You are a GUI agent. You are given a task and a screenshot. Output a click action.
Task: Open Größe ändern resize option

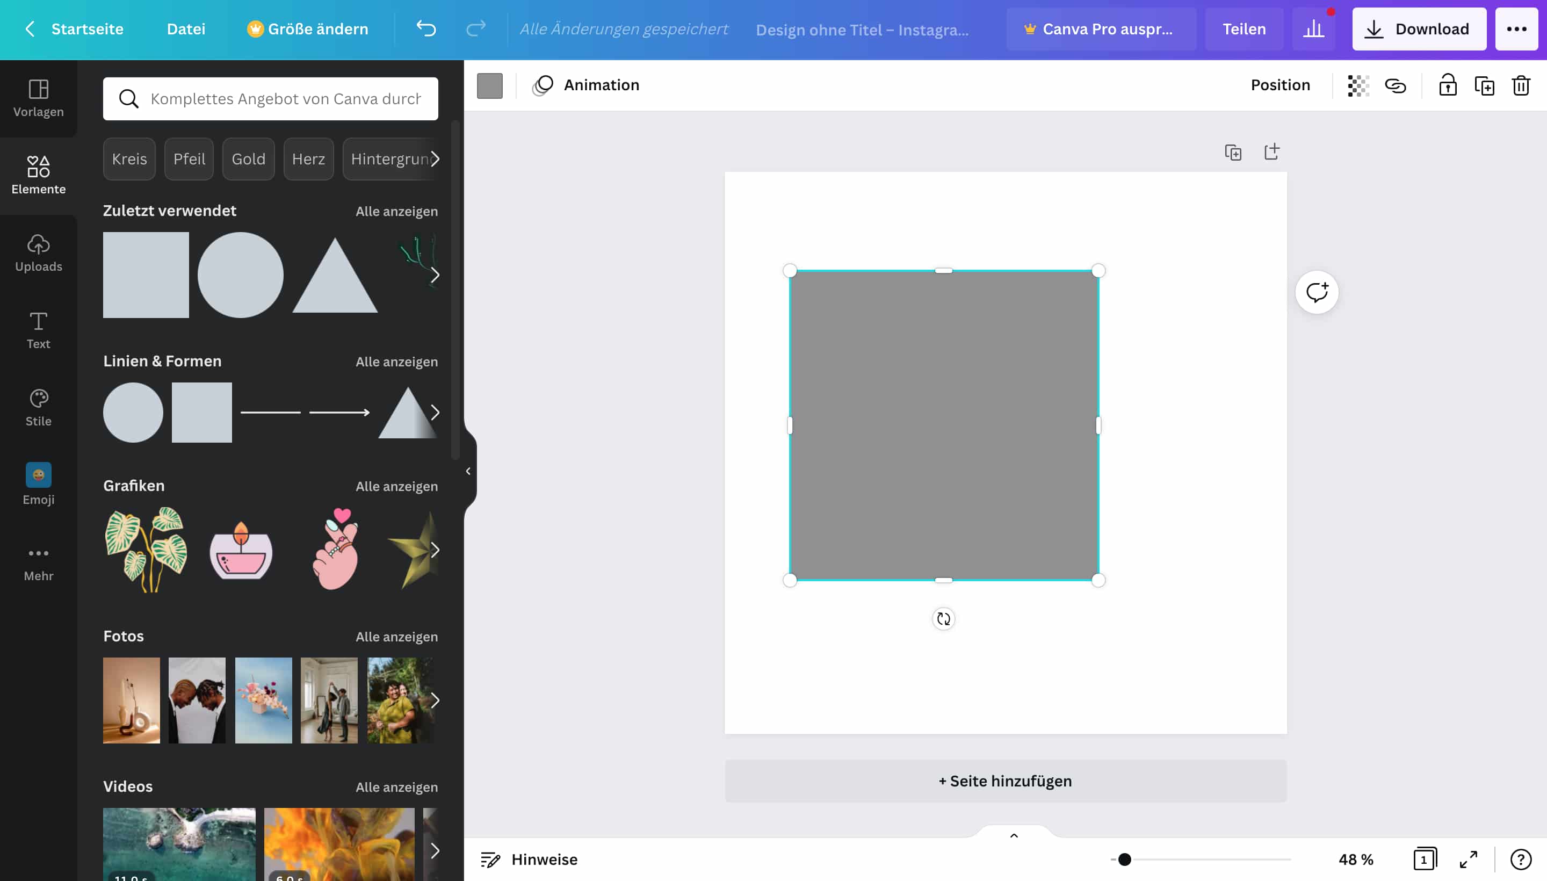pos(307,29)
